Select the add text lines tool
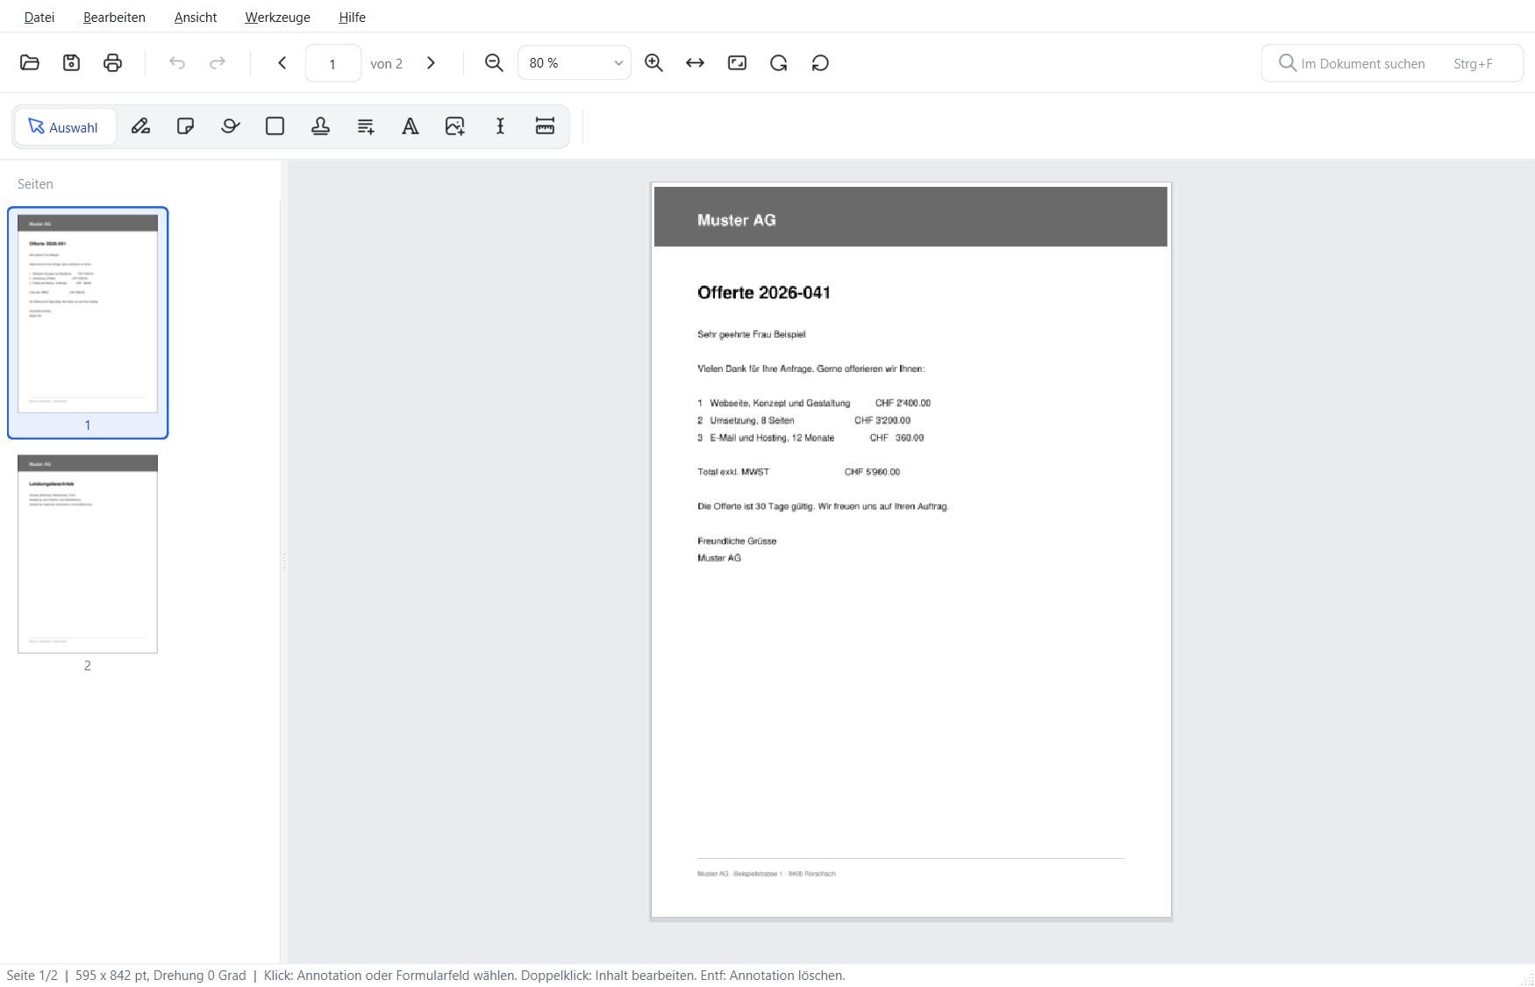Viewport: 1535px width, 987px height. click(x=366, y=126)
